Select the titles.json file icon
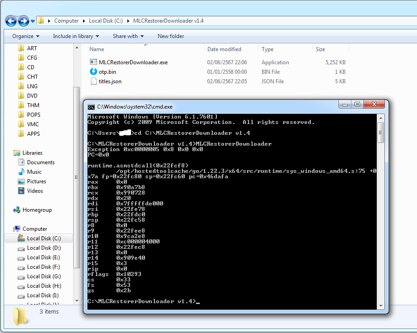417x333 pixels. 94,81
